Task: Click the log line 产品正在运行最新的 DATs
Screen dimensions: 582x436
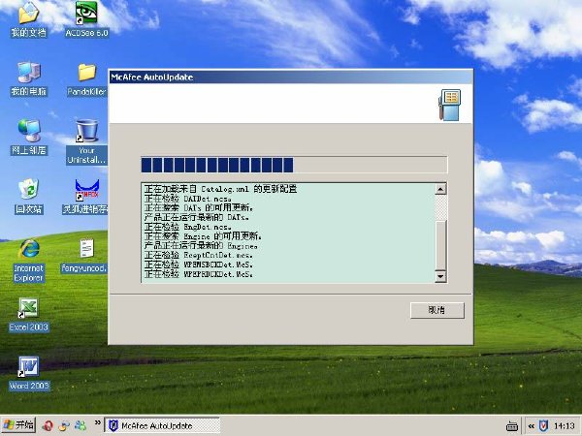Action: pos(197,217)
